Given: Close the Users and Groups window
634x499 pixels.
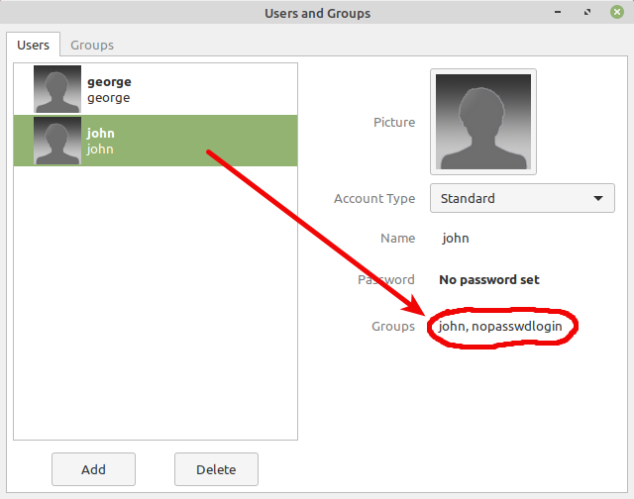Looking at the screenshot, I should coord(617,13).
